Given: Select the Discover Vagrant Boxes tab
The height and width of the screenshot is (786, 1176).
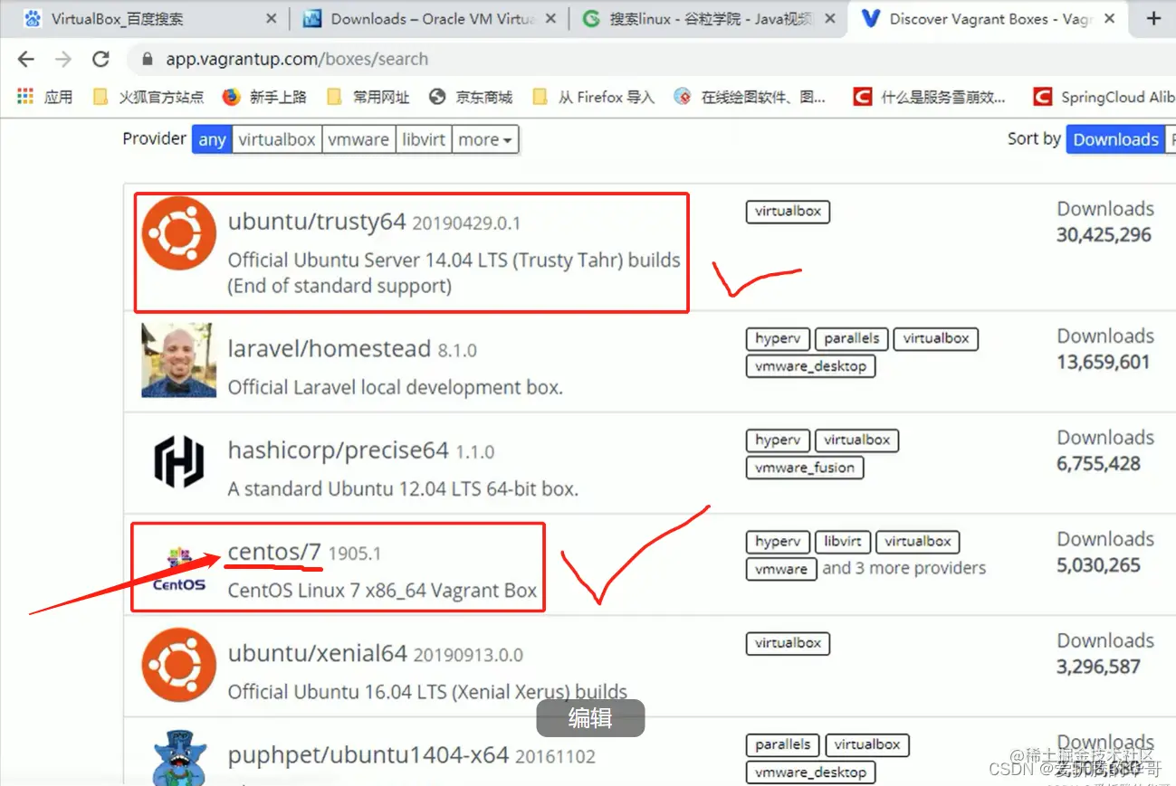Looking at the screenshot, I should [x=990, y=19].
